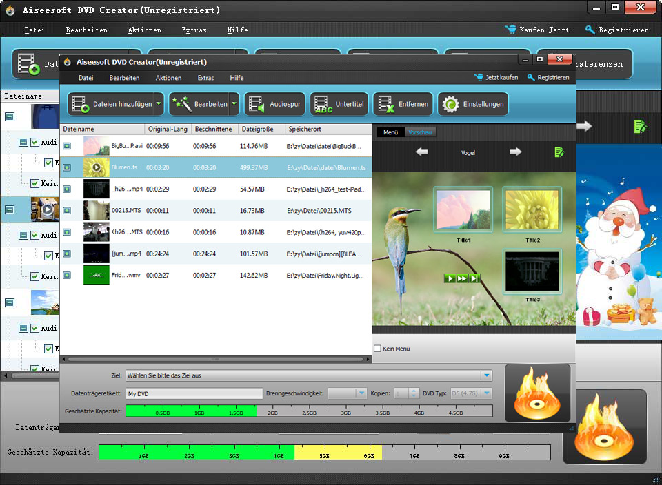662x485 pixels.
Task: Click the burn disc icon
Action: [x=537, y=393]
